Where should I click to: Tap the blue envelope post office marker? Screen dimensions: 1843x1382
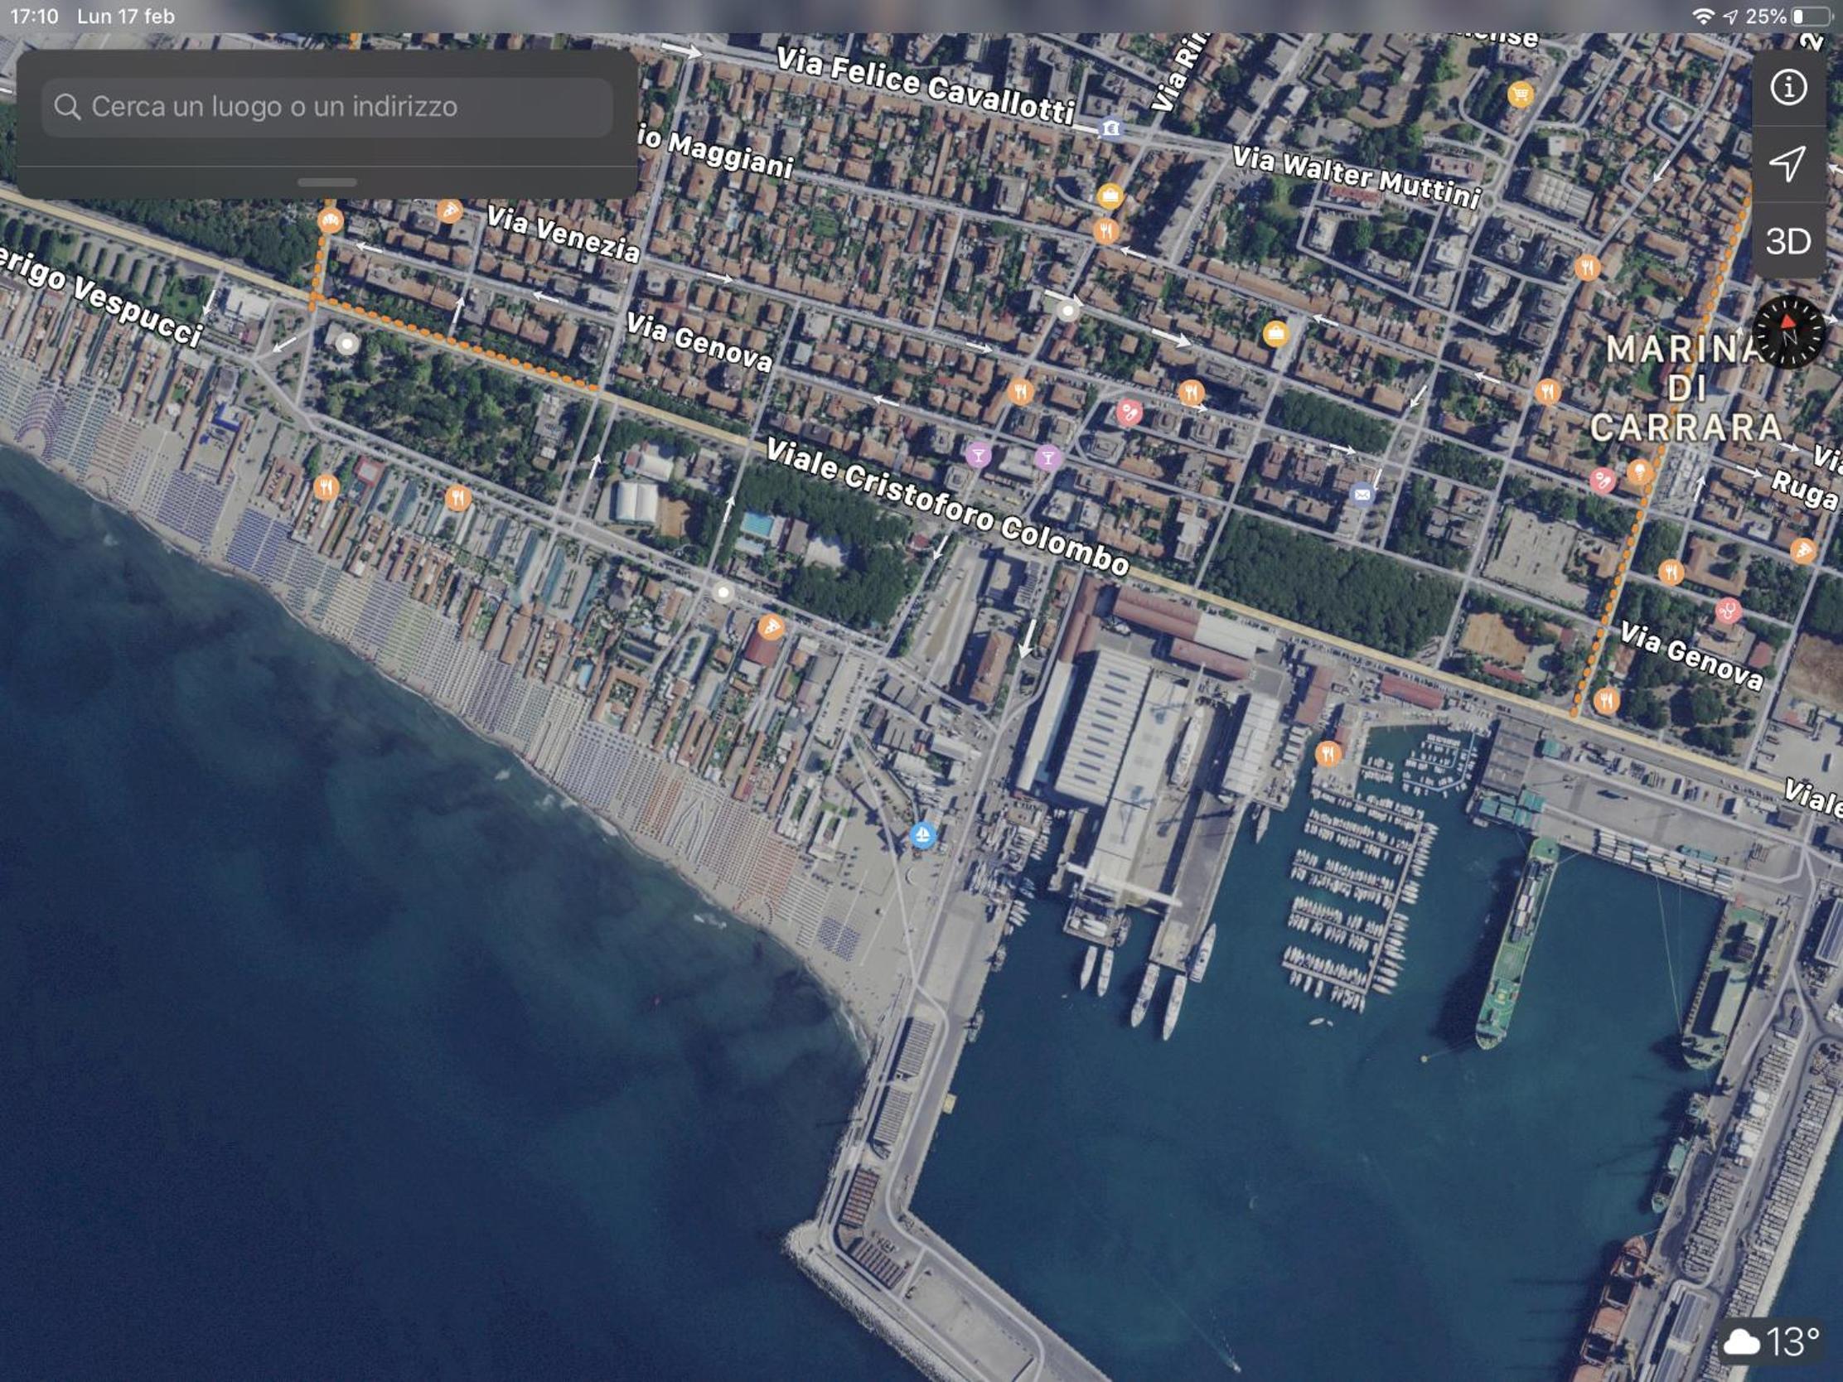click(1362, 495)
